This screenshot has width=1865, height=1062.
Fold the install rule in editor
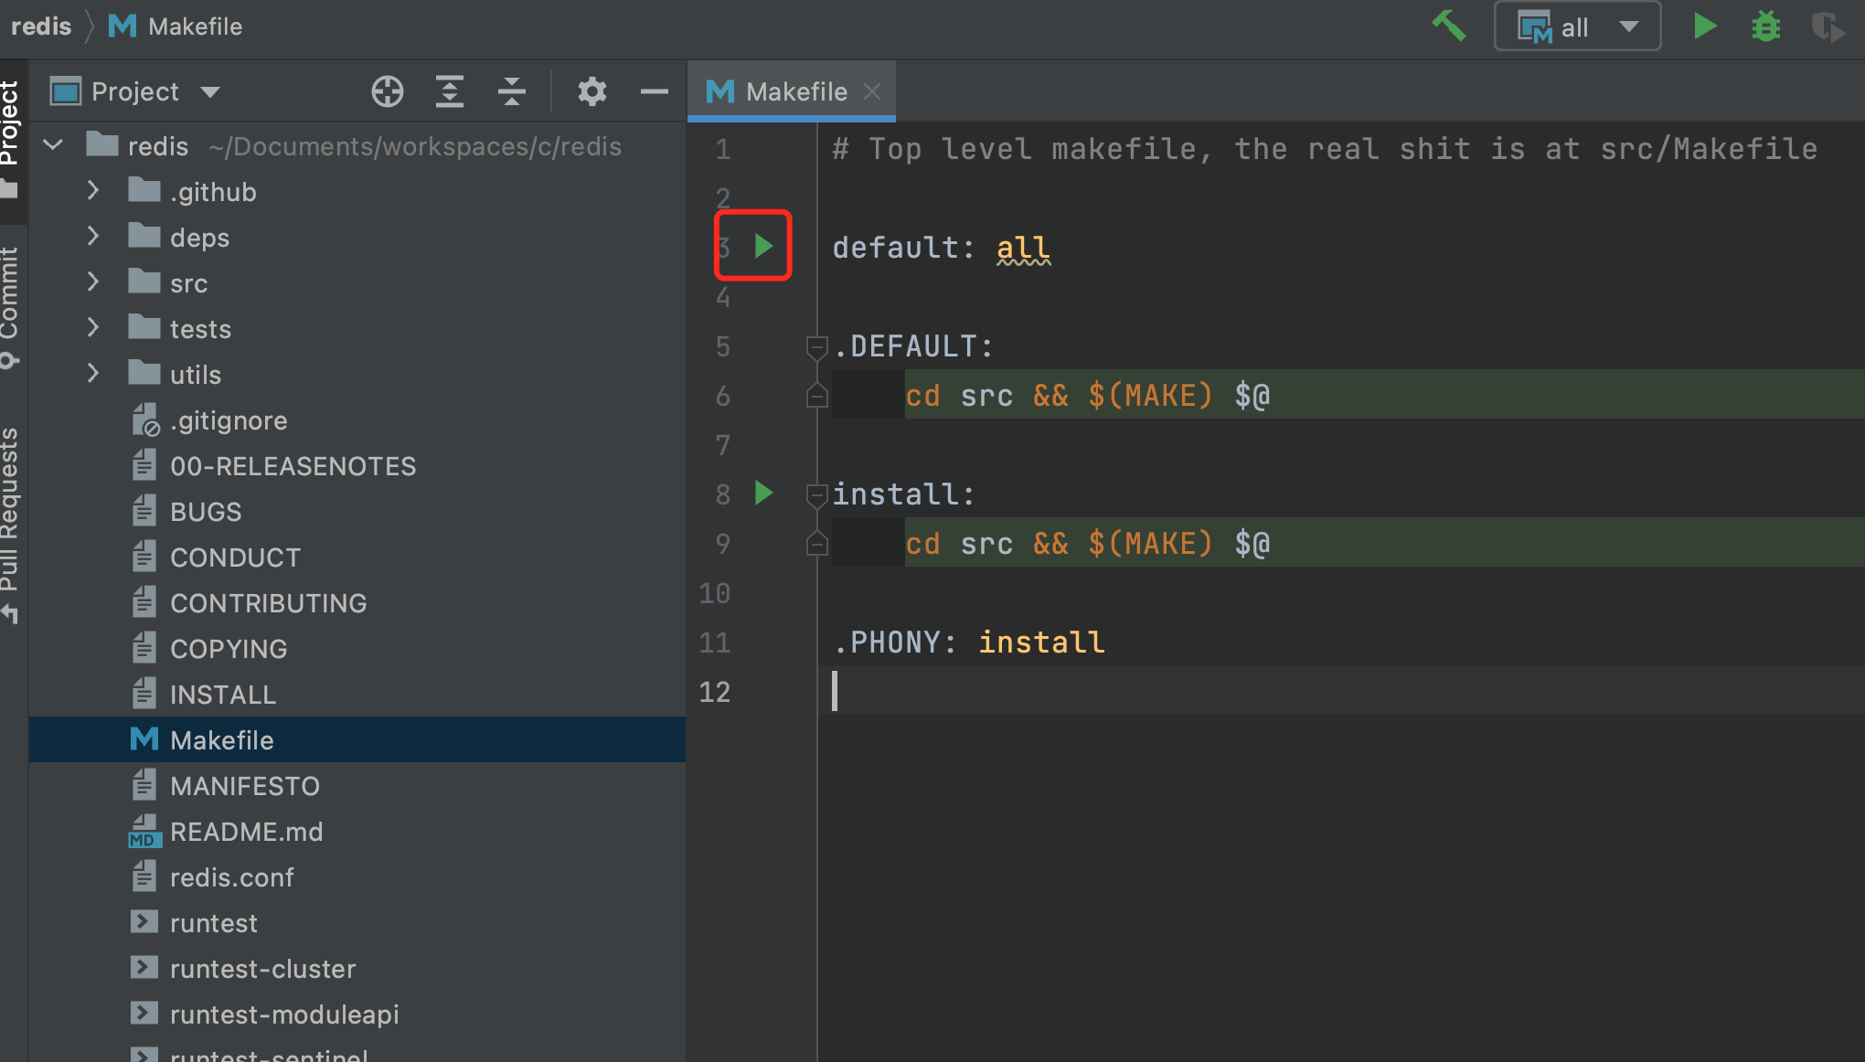click(816, 494)
